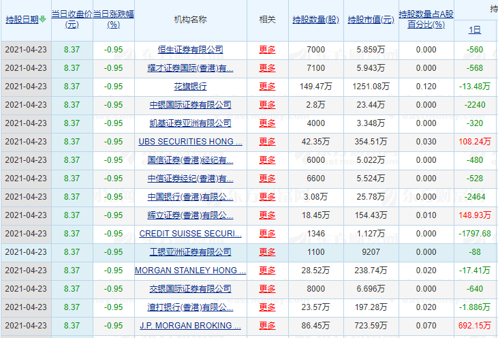Select the -17.41万 one-day change value

[x=475, y=271]
